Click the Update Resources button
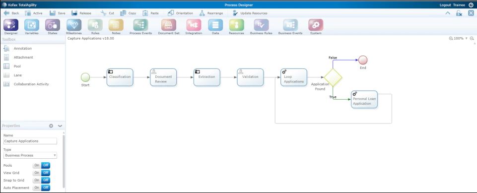This screenshot has width=477, height=193. (x=250, y=13)
